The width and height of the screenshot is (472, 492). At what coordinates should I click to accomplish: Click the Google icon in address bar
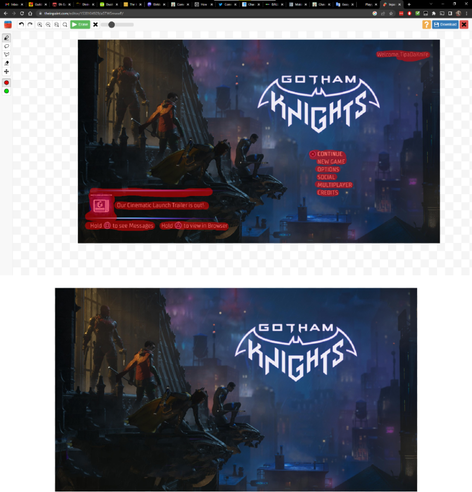click(375, 13)
